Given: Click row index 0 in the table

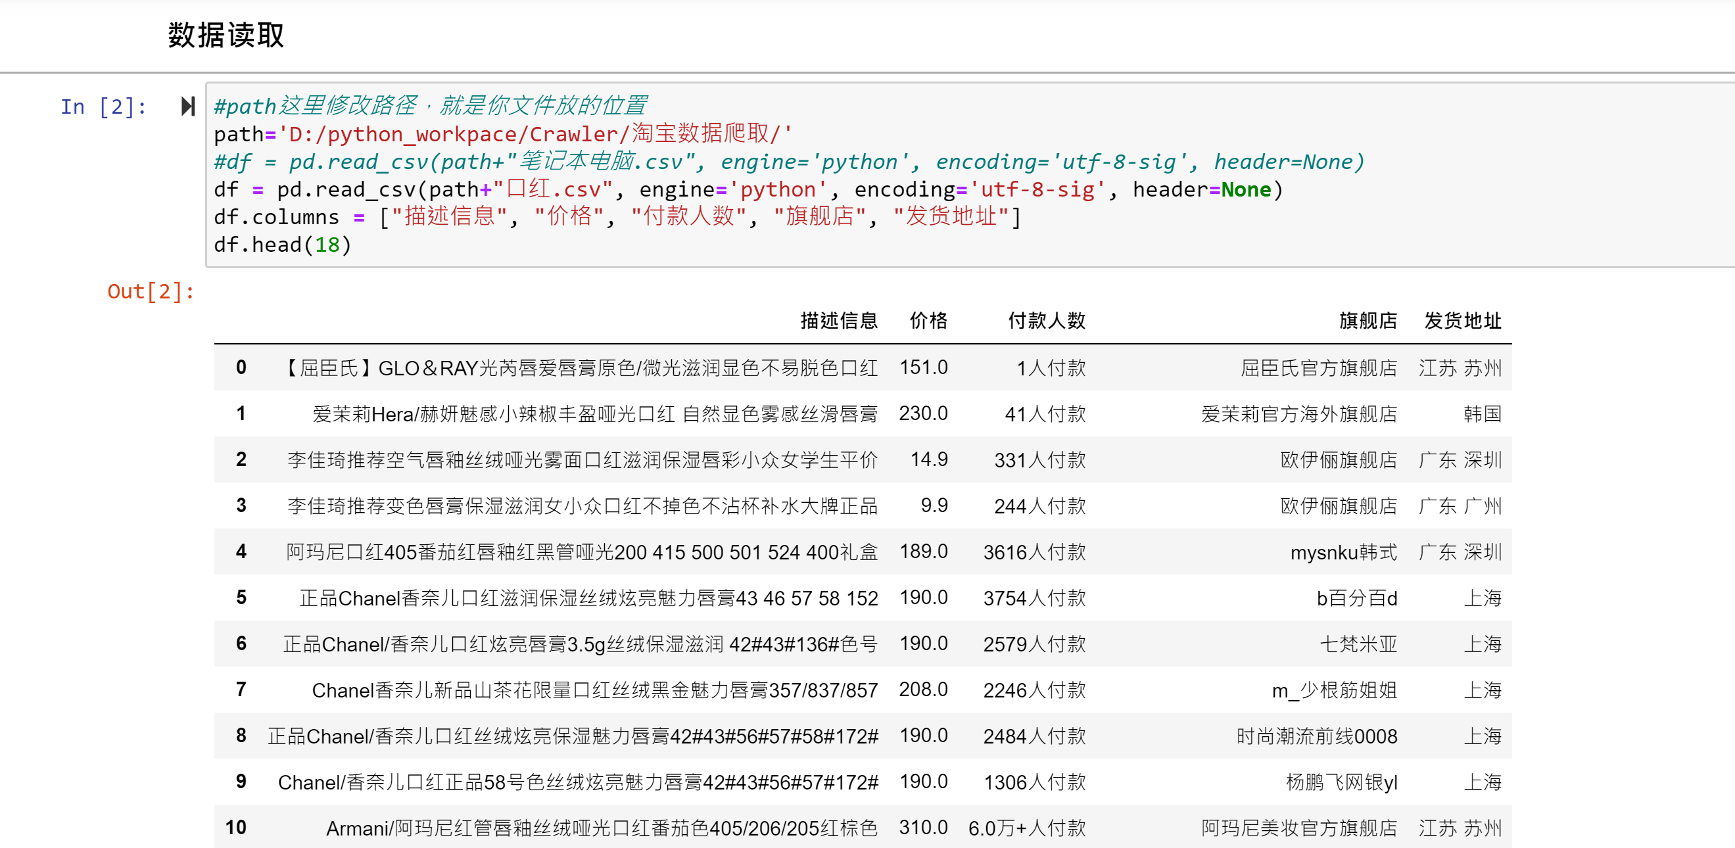Looking at the screenshot, I should [x=241, y=367].
